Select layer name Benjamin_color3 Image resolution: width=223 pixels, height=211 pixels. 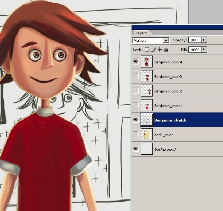[168, 77]
